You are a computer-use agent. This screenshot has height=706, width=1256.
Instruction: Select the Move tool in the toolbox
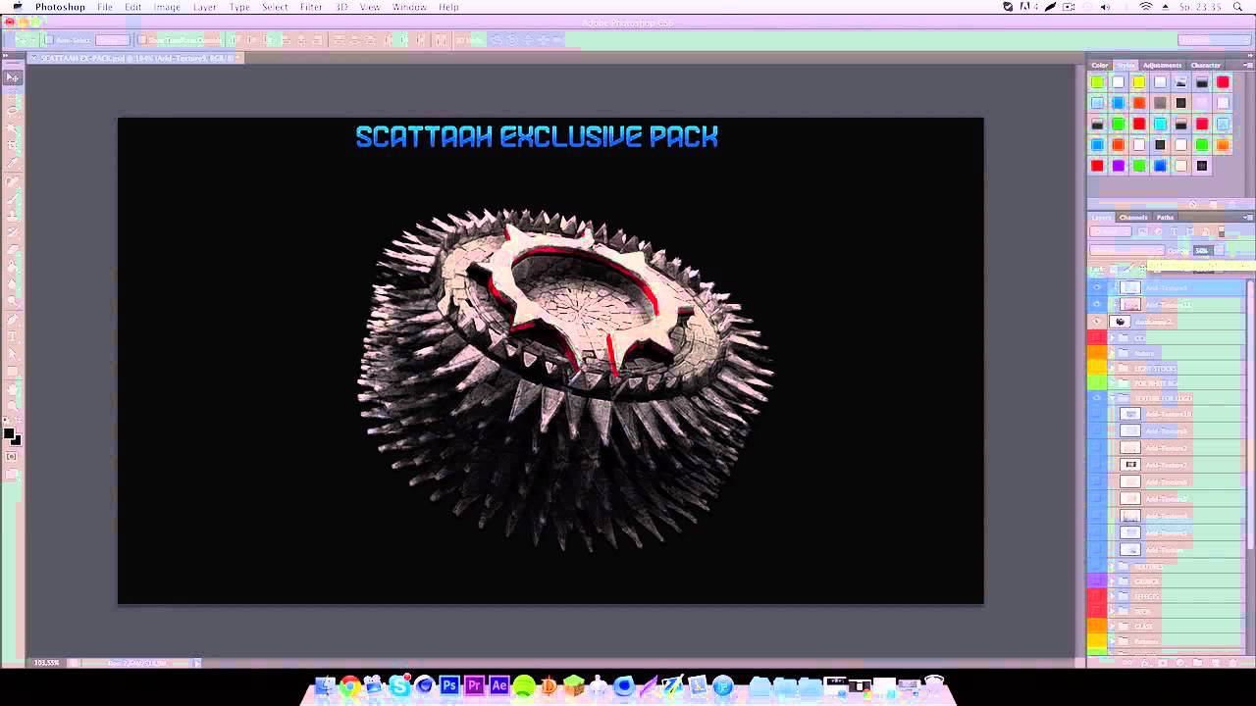tap(13, 76)
